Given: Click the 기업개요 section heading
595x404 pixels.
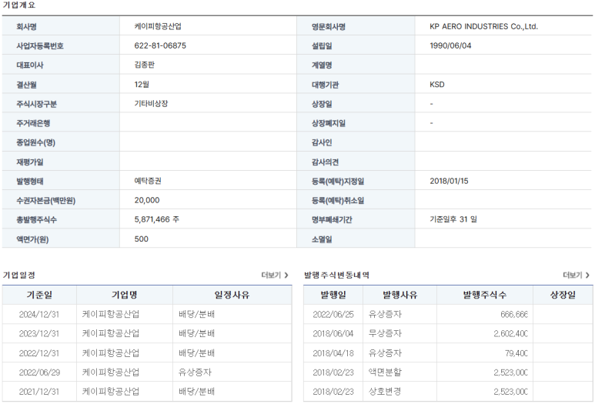Looking at the screenshot, I should (19, 5).
